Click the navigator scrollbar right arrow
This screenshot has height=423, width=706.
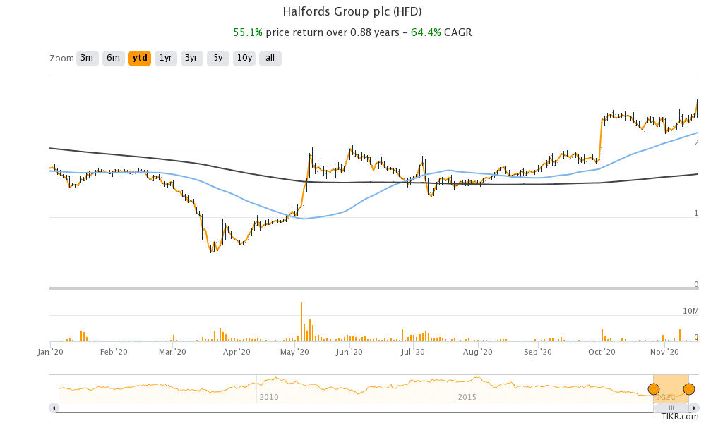(x=695, y=408)
